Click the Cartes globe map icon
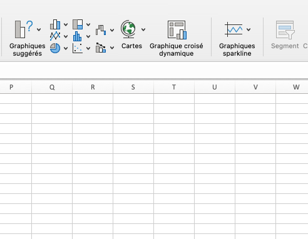This screenshot has height=239, width=308. [128, 29]
